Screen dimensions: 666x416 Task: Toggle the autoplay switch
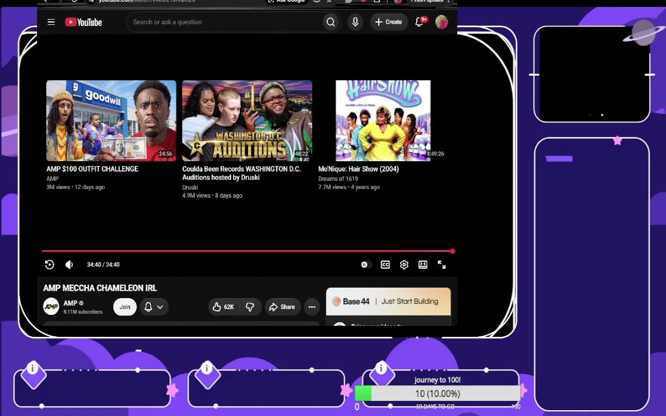(x=365, y=265)
